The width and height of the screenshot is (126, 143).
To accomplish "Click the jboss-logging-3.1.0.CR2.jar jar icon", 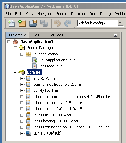I will click(x=28, y=121).
